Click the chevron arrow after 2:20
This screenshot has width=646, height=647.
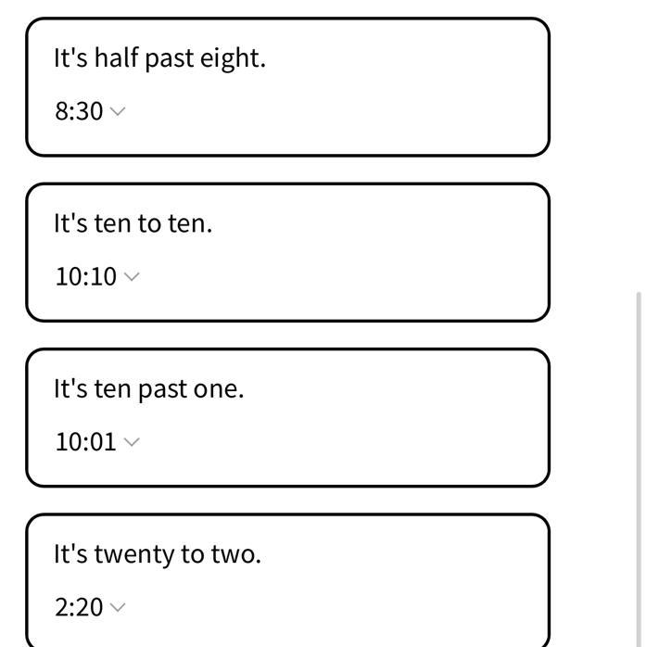118,607
